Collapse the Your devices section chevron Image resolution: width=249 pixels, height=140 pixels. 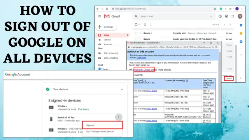click(x=122, y=89)
